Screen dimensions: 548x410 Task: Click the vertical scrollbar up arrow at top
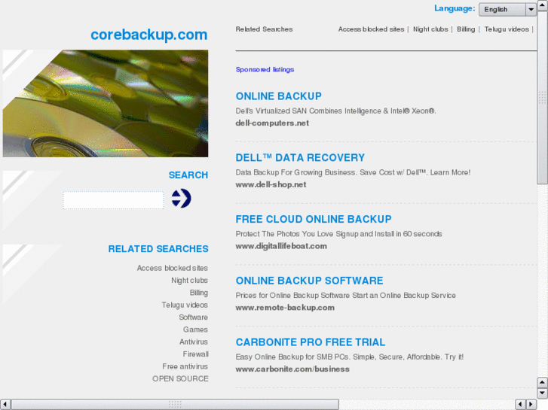542,5
